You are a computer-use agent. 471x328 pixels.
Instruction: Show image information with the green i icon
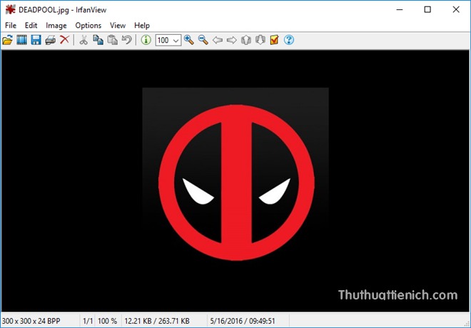click(x=146, y=40)
